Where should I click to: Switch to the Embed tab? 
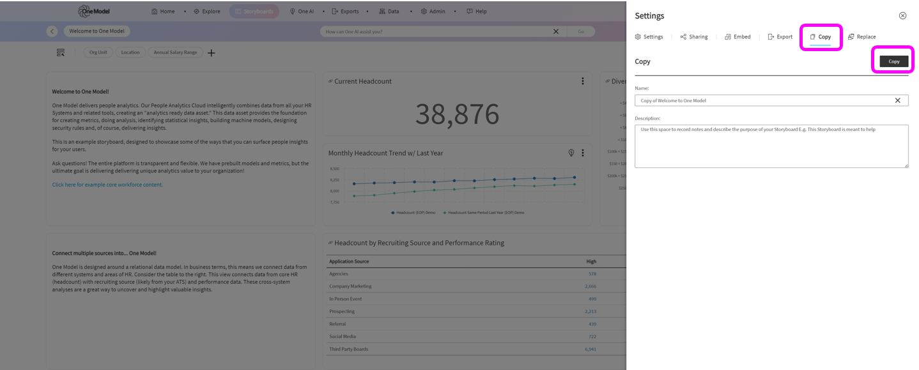[738, 37]
